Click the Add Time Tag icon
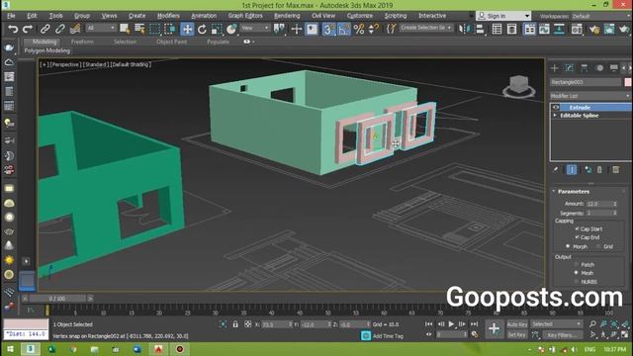Screen dimensions: 633x356 [x=366, y=336]
